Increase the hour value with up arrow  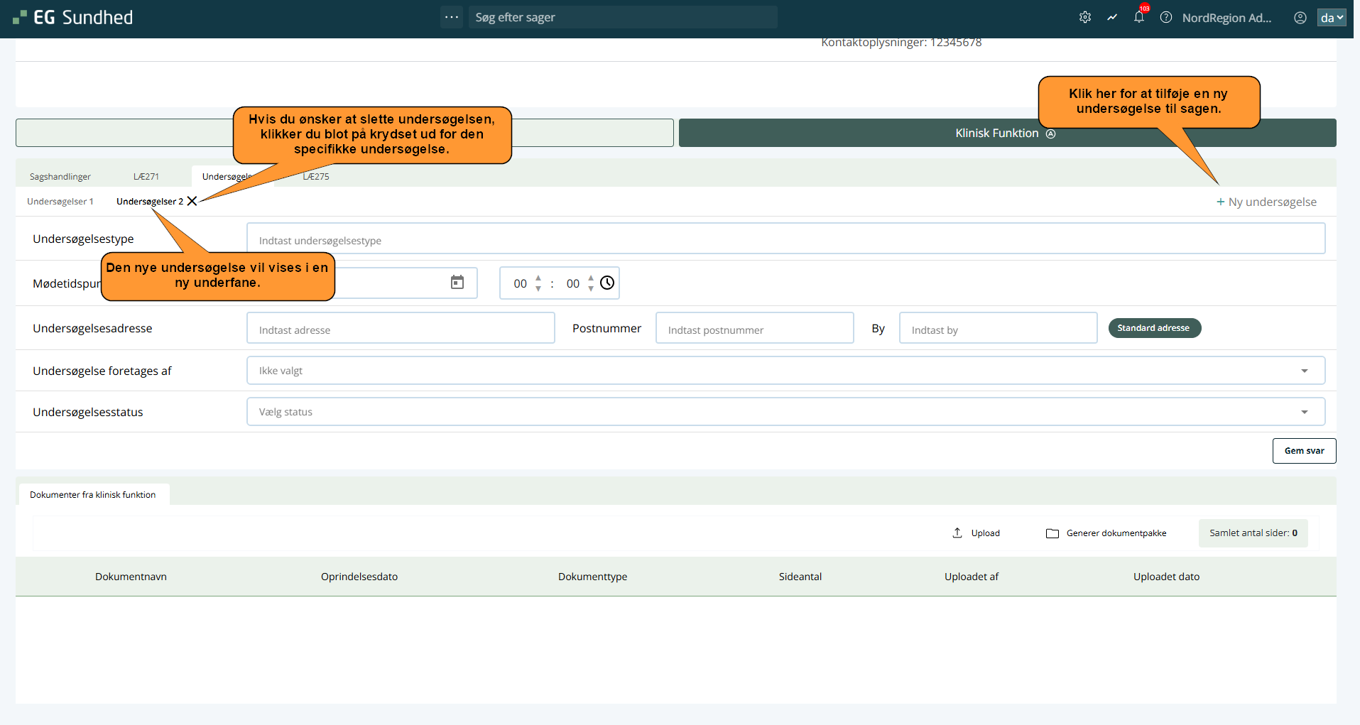click(x=538, y=278)
